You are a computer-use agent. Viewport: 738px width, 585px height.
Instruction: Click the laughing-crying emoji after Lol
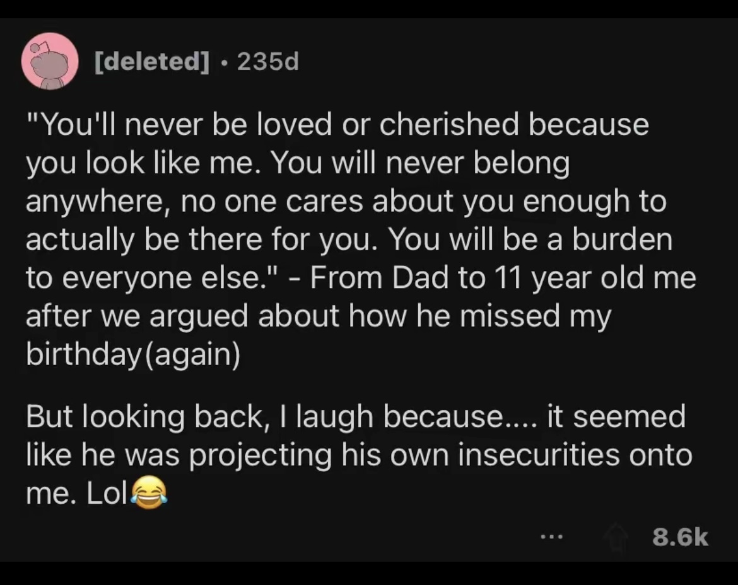[x=149, y=492]
